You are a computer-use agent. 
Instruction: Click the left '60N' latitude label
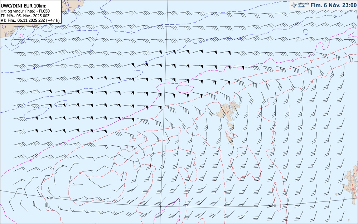pos(49,198)
